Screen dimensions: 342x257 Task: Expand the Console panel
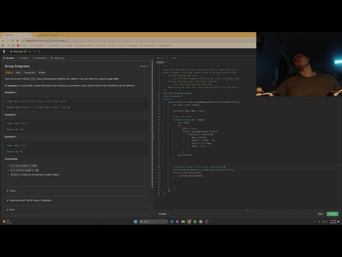(x=164, y=214)
